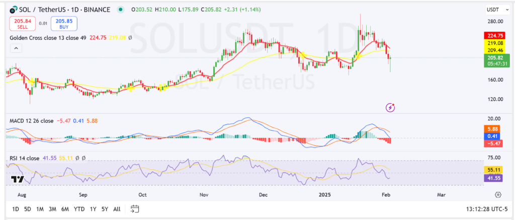Select the YTD time range

[x=79, y=209]
